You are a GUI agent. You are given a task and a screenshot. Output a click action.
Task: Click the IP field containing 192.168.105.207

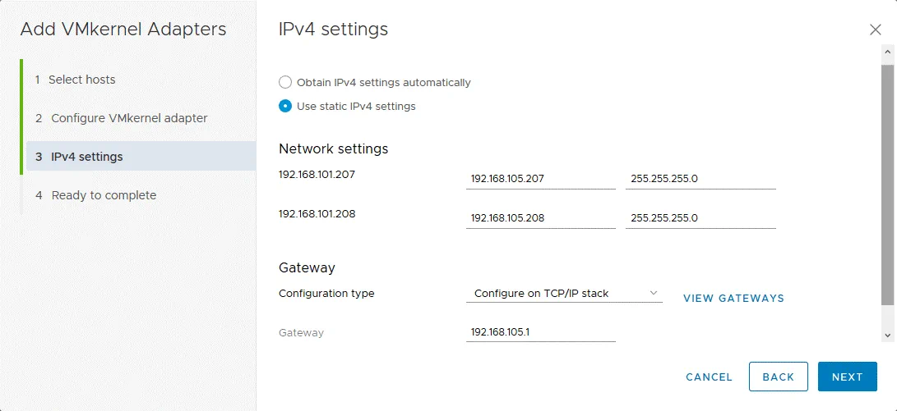pos(539,178)
